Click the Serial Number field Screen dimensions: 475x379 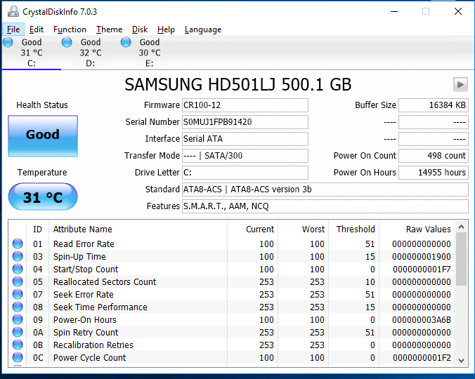tap(245, 122)
